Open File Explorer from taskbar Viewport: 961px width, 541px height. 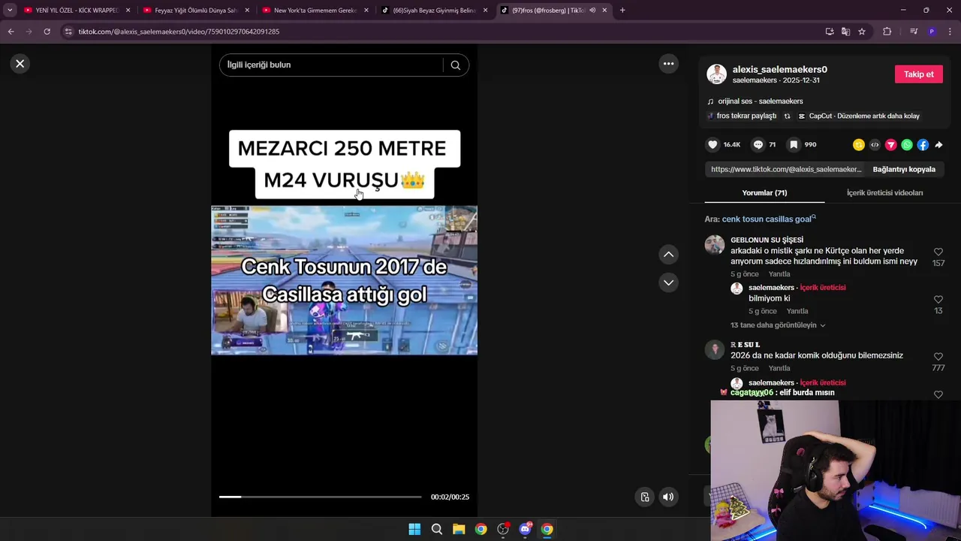point(459,529)
